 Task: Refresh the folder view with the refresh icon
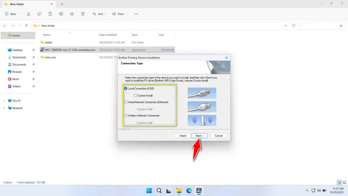(294, 26)
